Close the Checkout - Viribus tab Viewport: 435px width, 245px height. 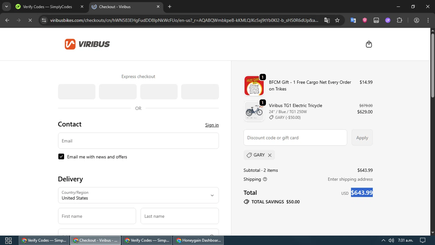(x=158, y=7)
